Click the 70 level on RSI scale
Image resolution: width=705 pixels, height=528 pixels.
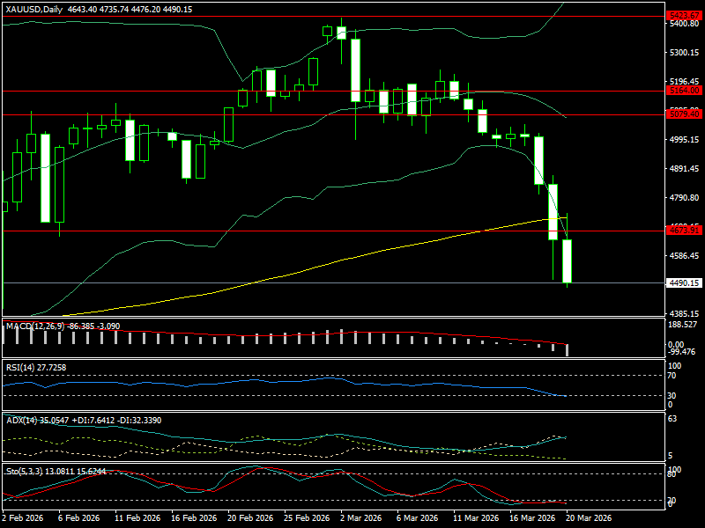tap(673, 376)
